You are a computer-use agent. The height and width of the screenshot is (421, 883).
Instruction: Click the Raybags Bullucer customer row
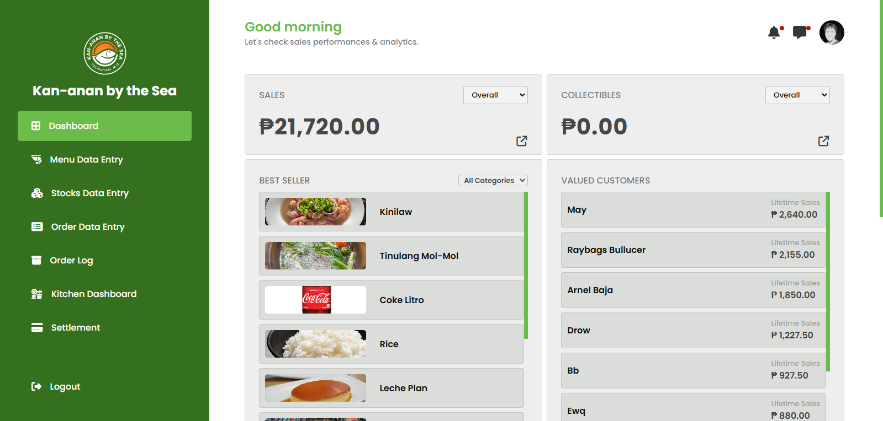[x=693, y=250]
